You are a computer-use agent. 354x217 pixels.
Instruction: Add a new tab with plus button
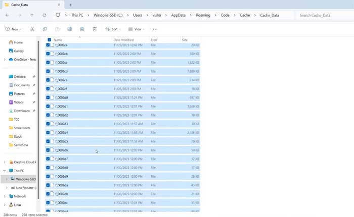pos(70,5)
